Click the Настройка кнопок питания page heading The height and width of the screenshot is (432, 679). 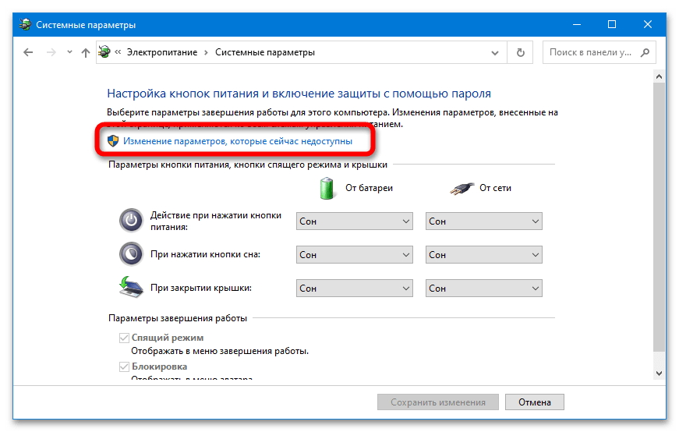pos(299,94)
